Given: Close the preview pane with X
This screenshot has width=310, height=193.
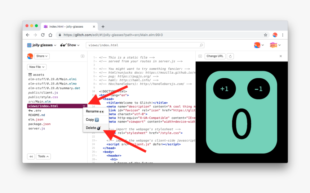Looking at the screenshot, I should (281, 56).
